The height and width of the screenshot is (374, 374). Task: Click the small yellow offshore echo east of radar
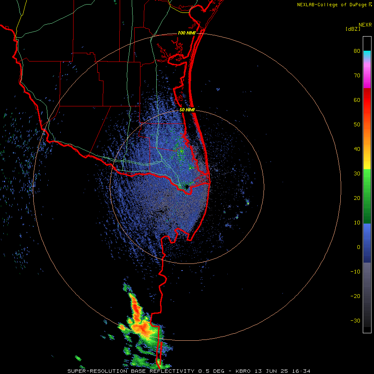click(x=248, y=203)
